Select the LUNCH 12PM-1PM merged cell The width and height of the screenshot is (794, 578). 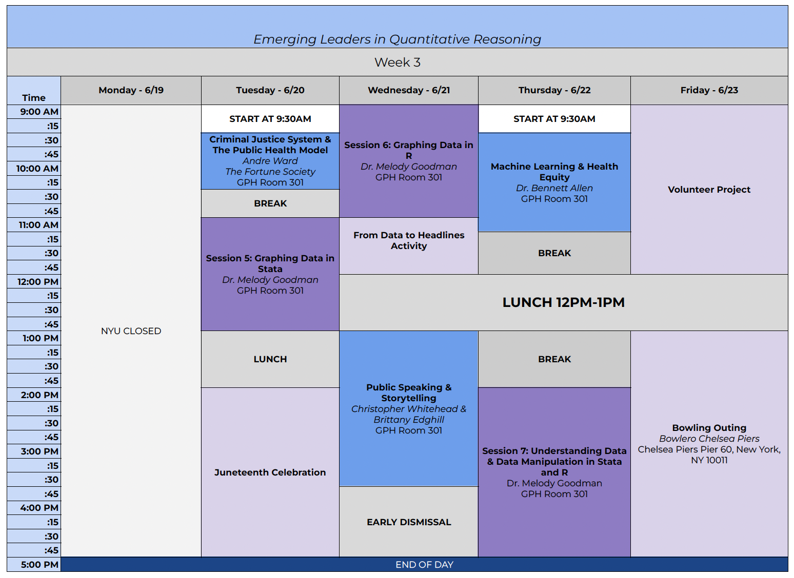pos(563,302)
